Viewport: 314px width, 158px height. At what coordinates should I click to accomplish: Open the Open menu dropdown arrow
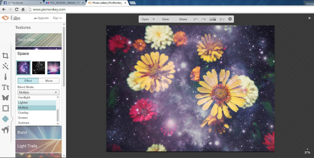coord(154,19)
